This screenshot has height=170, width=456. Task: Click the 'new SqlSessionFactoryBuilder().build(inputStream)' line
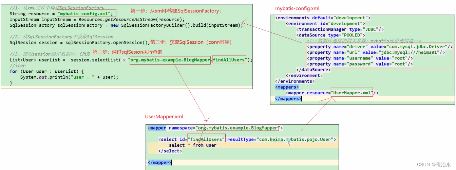126,25
